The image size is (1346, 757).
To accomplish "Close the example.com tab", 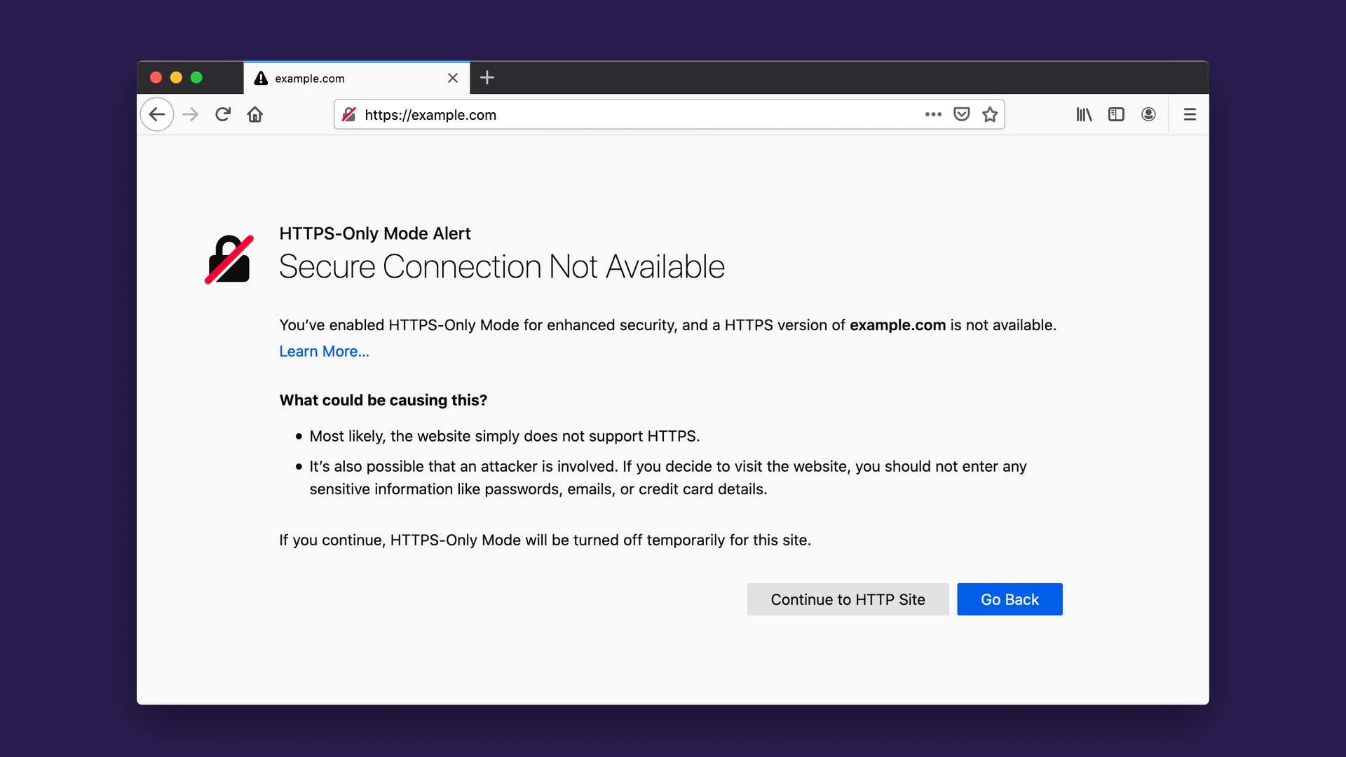I will pyautogui.click(x=453, y=78).
